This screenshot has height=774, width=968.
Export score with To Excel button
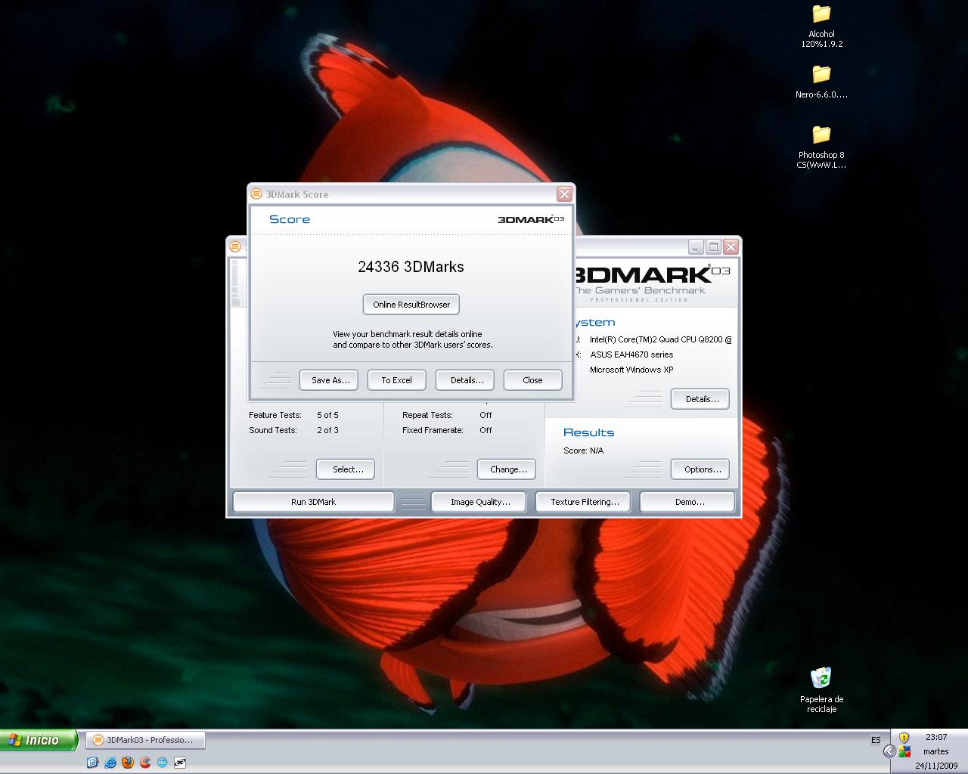397,380
